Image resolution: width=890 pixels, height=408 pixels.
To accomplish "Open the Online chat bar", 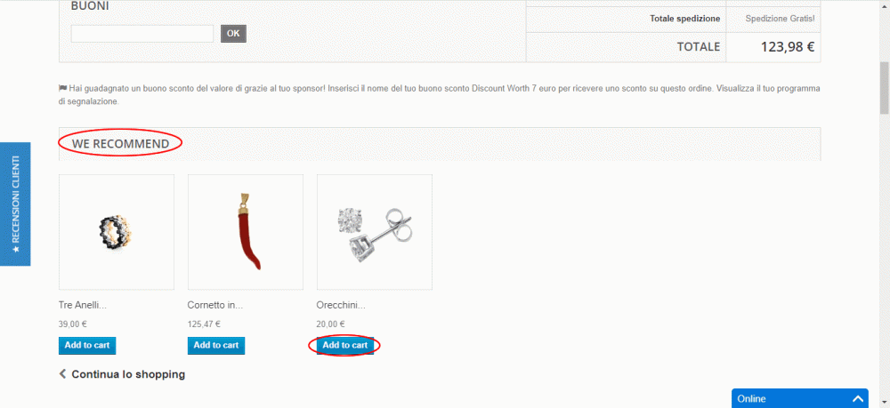I will (x=800, y=398).
